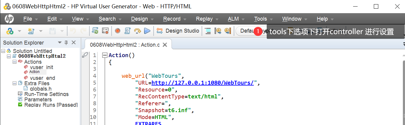405x125 pixels.
Task: Click the paperclip icon beside line 1
Action: click(85, 55)
